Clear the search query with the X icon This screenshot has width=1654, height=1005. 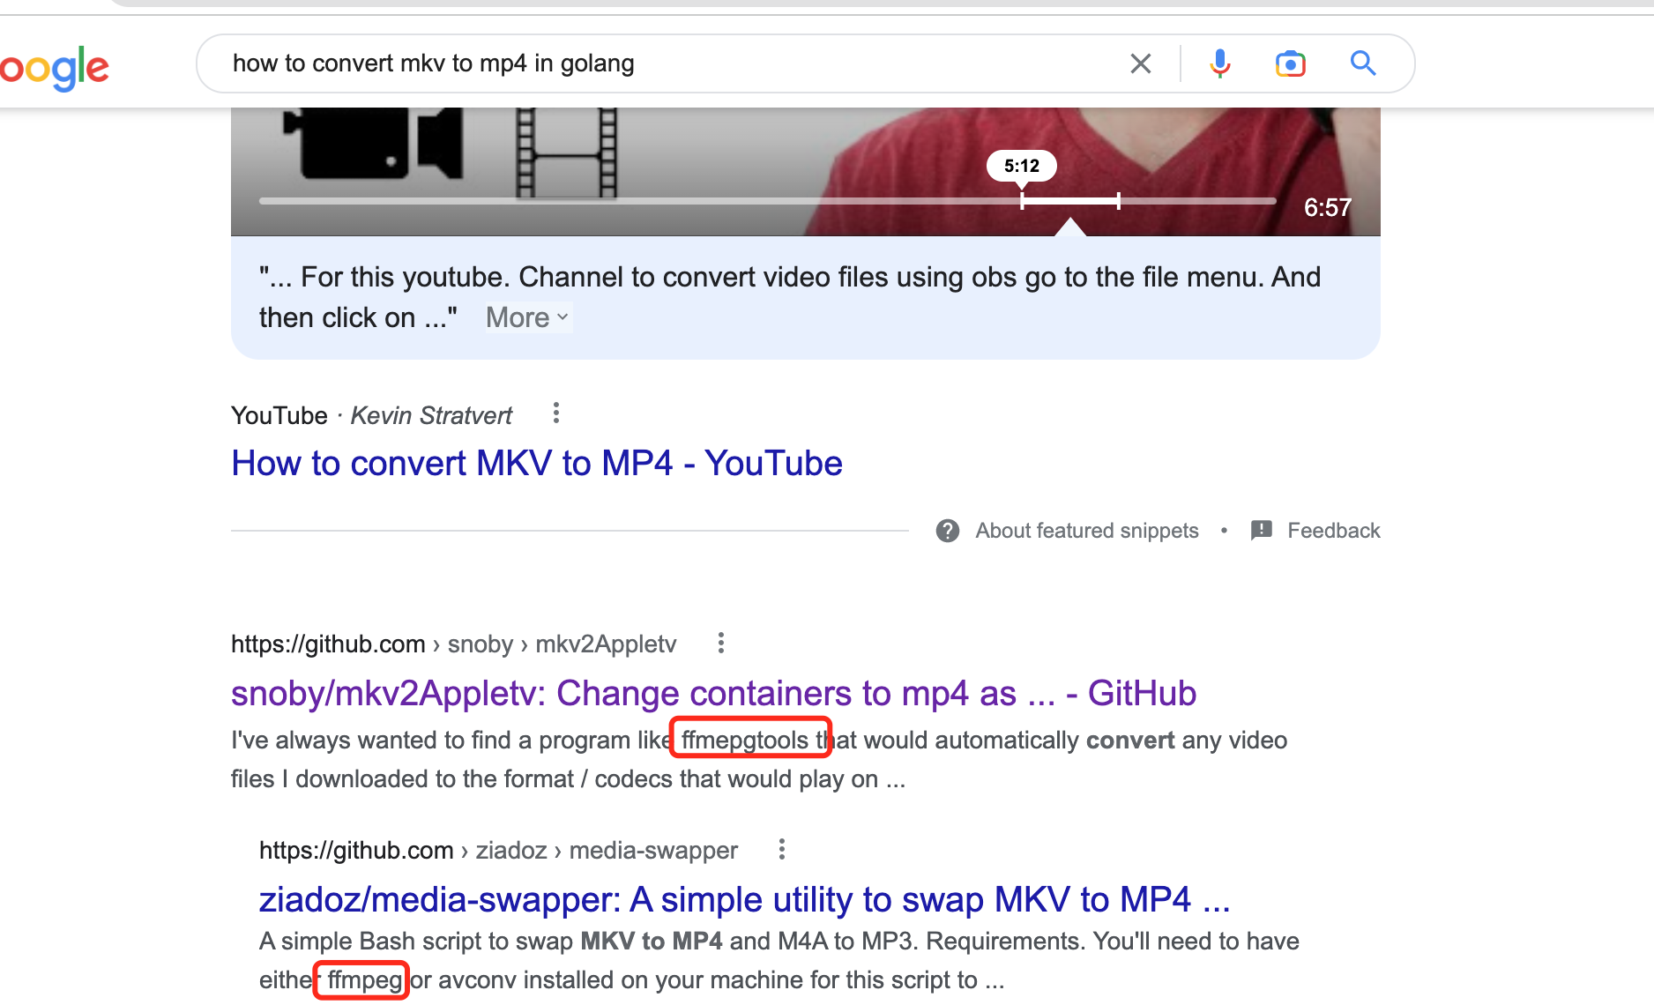click(x=1140, y=63)
